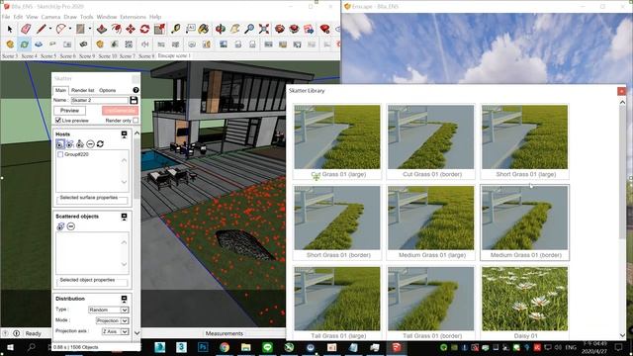Image resolution: width=633 pixels, height=356 pixels.
Task: Activate the Follow Me/Offset red arc tool
Action: click(116, 29)
